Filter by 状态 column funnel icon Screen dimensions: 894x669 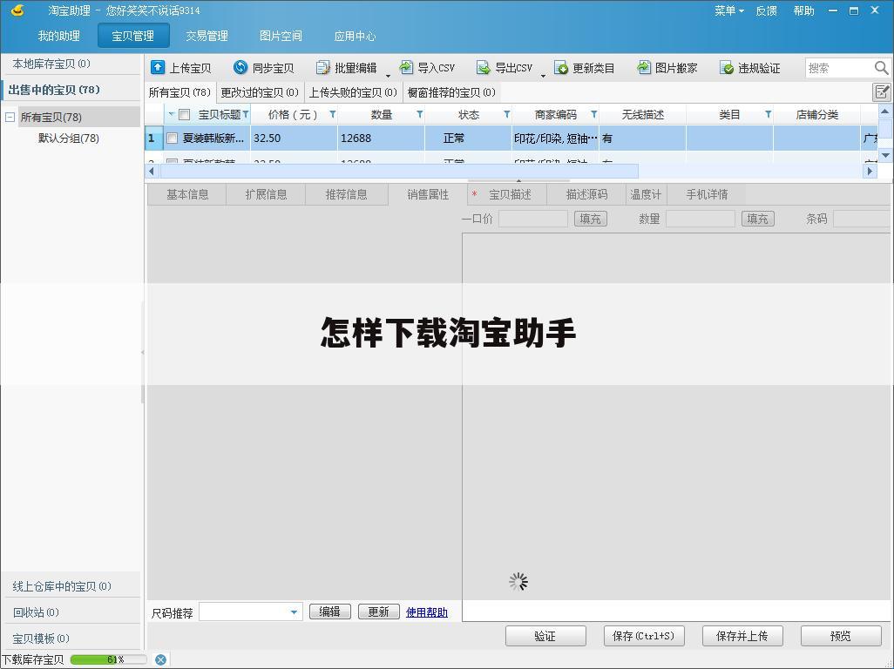pyautogui.click(x=506, y=114)
